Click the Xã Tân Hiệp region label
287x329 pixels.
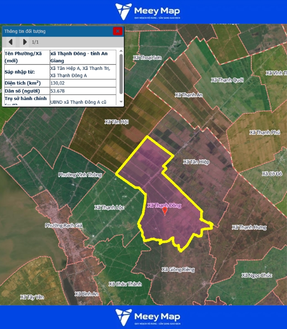196,162
